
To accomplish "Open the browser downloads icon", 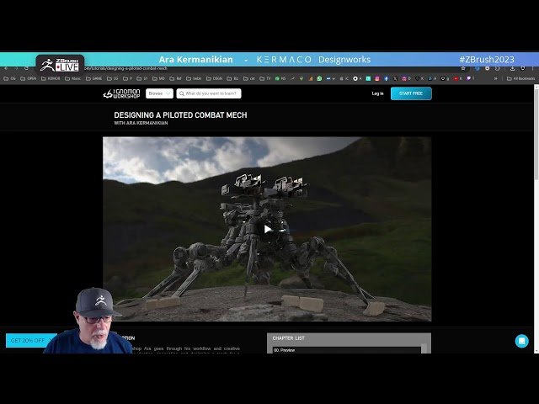I will (512, 68).
